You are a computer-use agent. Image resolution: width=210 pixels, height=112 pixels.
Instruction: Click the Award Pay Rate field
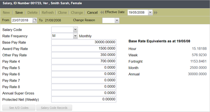pos(84,49)
